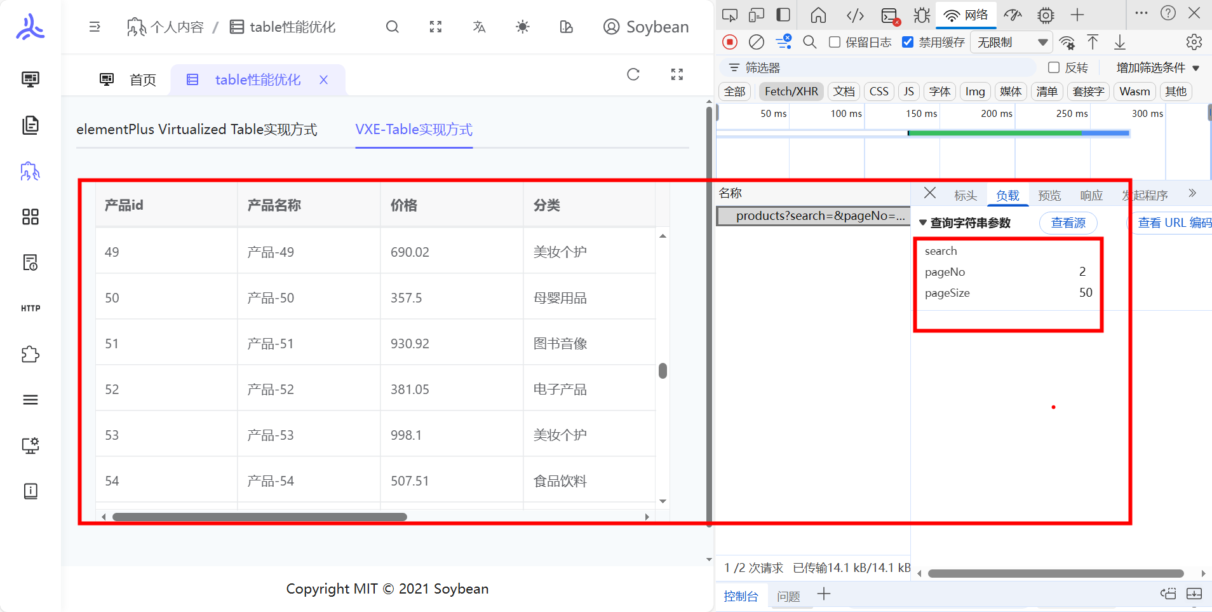1212x612 pixels.
Task: Check the 反转 filter checkbox
Action: coord(1054,67)
